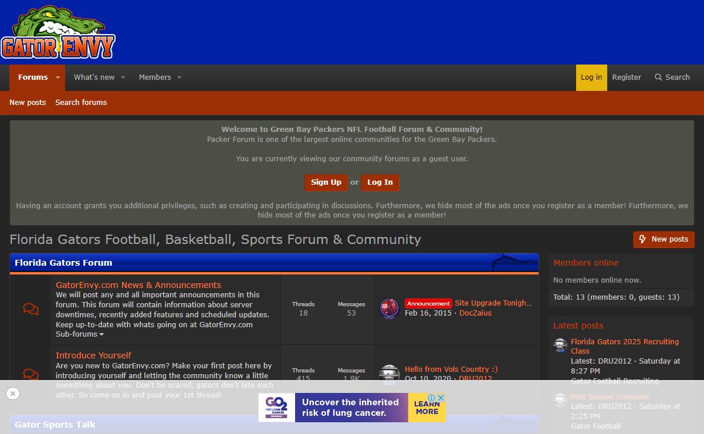Click the Sign Up button

point(326,182)
